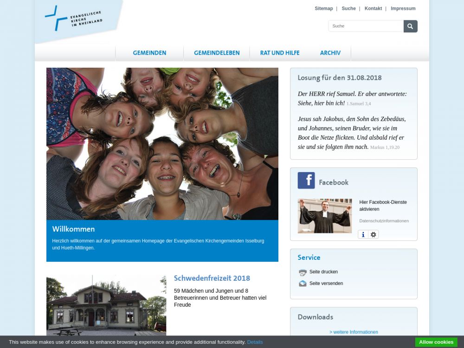Visit the Impressum link
This screenshot has width=464, height=348.
click(403, 8)
